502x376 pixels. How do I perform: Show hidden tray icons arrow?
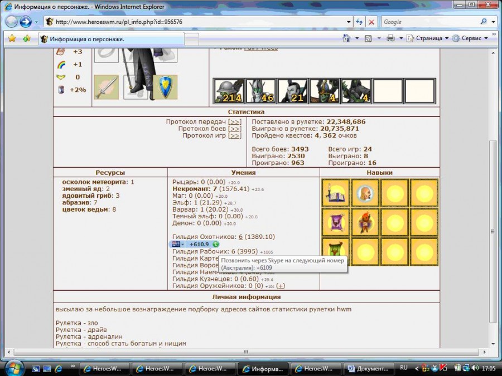[x=417, y=368]
